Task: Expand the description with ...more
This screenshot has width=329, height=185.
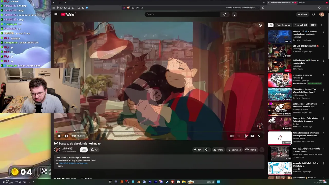Action: pyautogui.click(x=60, y=166)
